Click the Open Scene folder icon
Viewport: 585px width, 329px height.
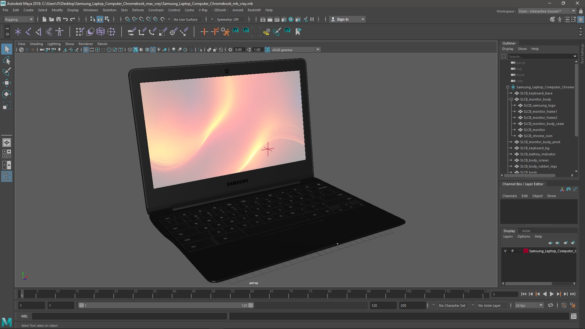51,19
